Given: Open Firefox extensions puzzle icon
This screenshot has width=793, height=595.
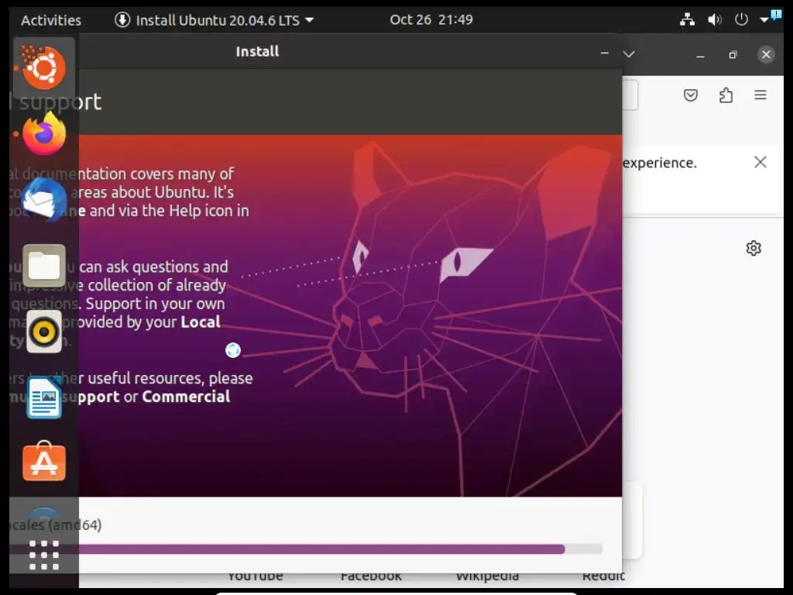Looking at the screenshot, I should pos(726,95).
